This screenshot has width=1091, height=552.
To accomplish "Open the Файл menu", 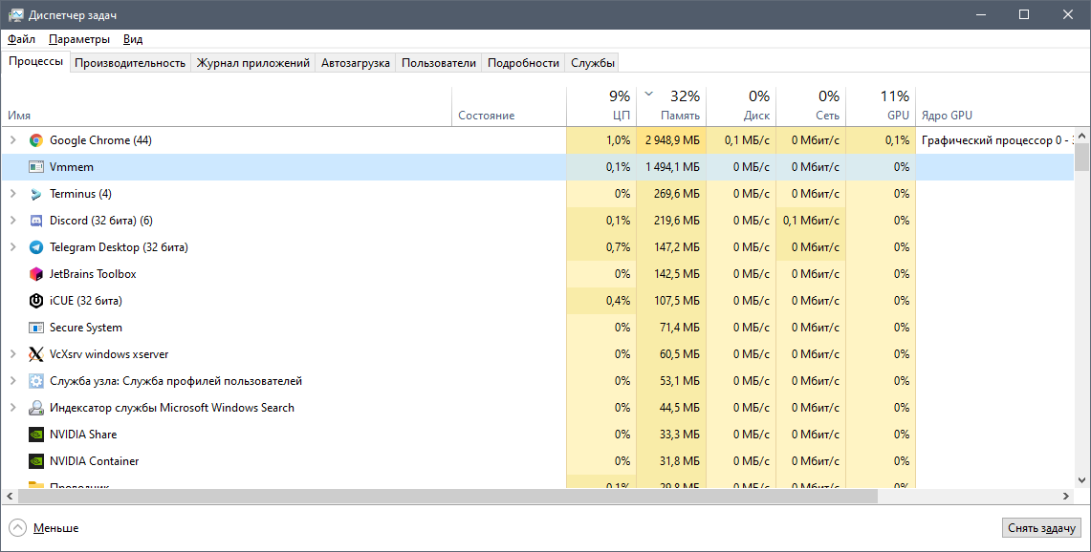I will (x=22, y=39).
